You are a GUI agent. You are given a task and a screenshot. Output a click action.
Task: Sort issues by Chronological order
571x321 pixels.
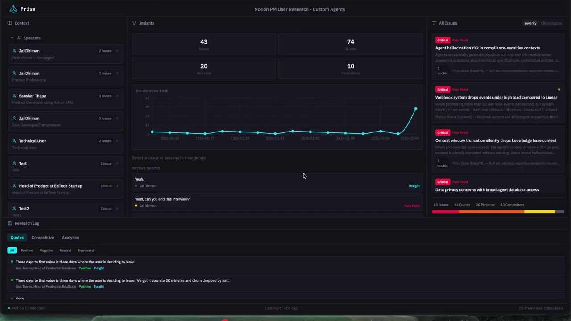pos(551,23)
